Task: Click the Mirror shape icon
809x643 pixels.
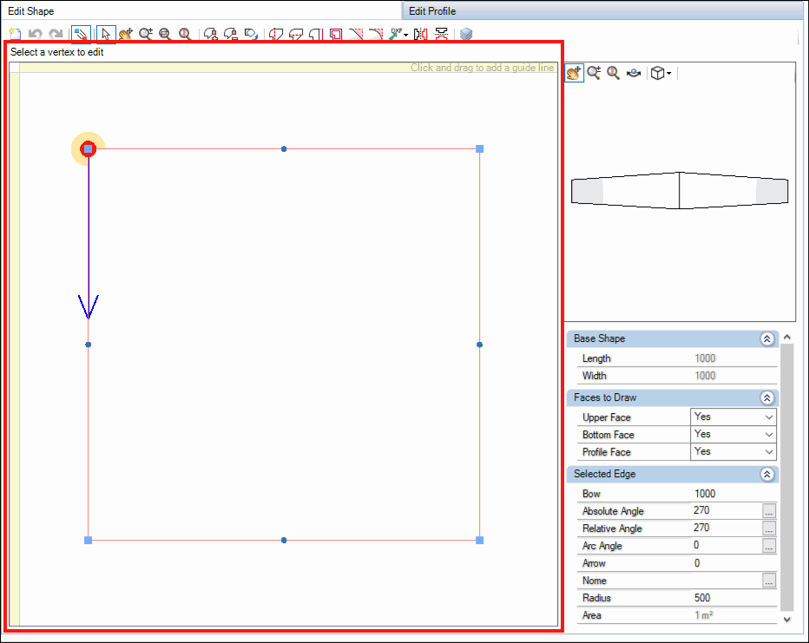Action: click(420, 34)
